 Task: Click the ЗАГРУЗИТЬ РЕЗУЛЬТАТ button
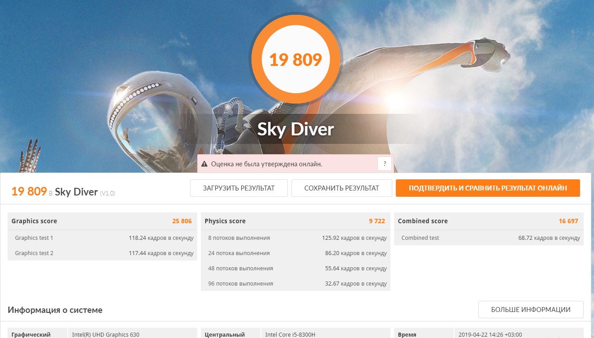tap(239, 188)
